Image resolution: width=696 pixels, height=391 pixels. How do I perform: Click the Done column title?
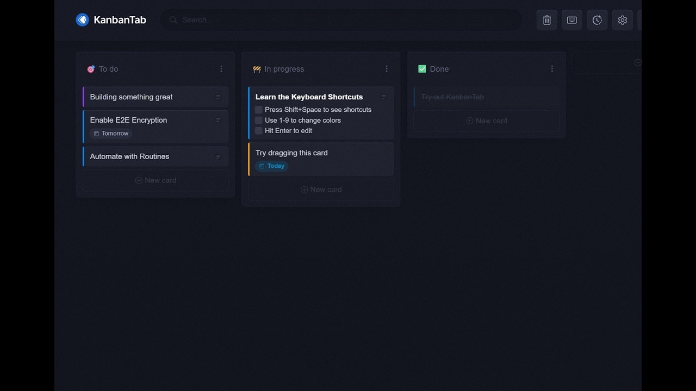coord(439,69)
